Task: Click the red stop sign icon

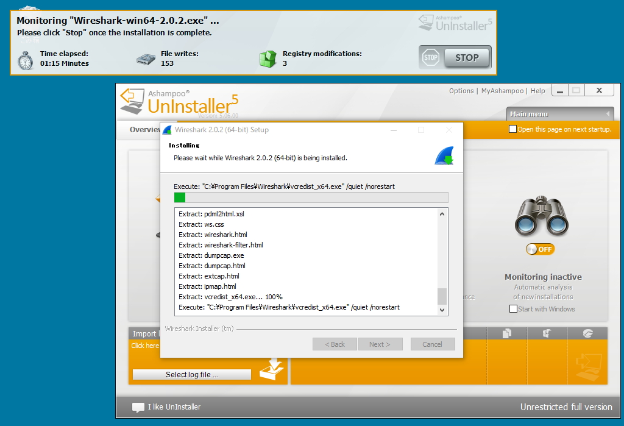Action: [x=431, y=58]
